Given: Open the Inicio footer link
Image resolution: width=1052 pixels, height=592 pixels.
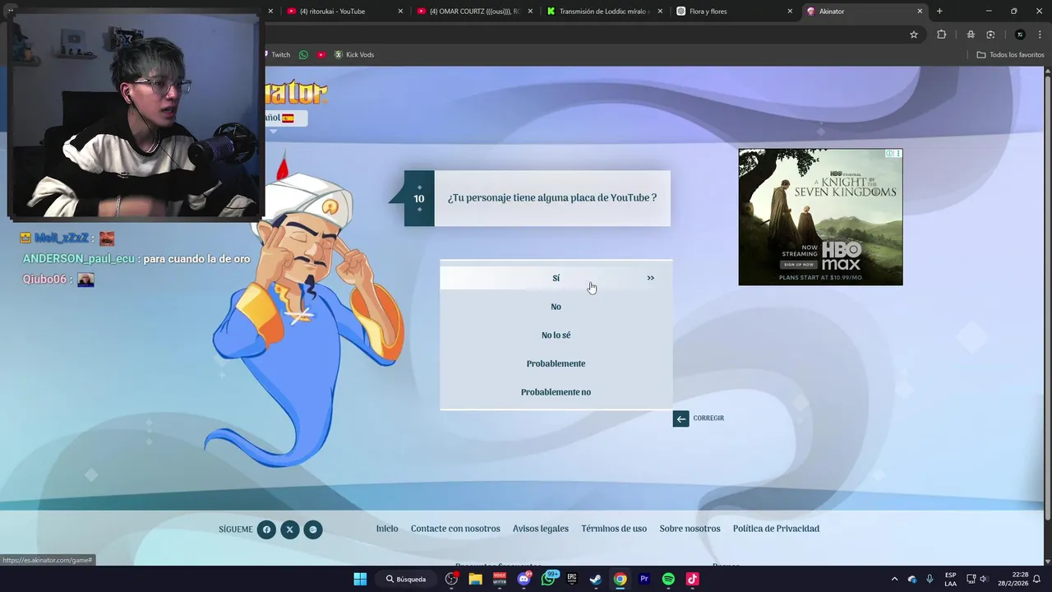Looking at the screenshot, I should point(387,529).
